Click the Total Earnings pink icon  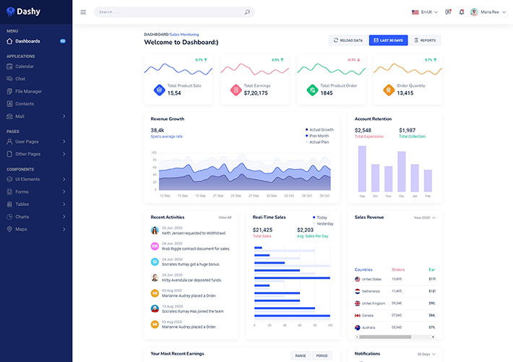[x=236, y=90]
